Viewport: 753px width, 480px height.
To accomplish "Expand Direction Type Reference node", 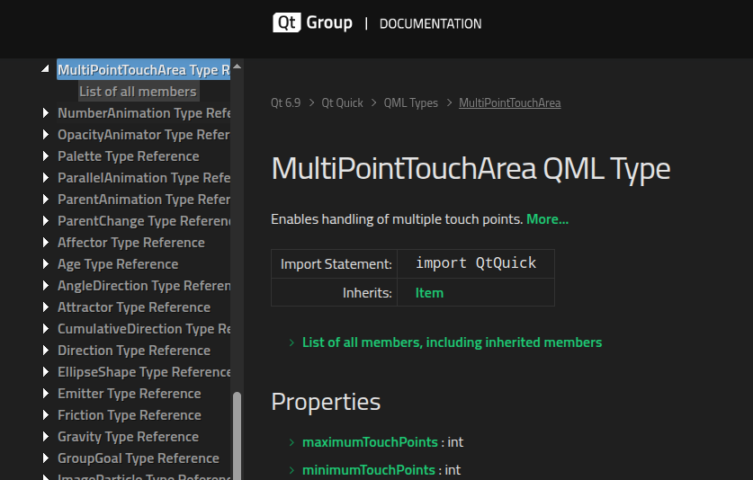I will (46, 351).
